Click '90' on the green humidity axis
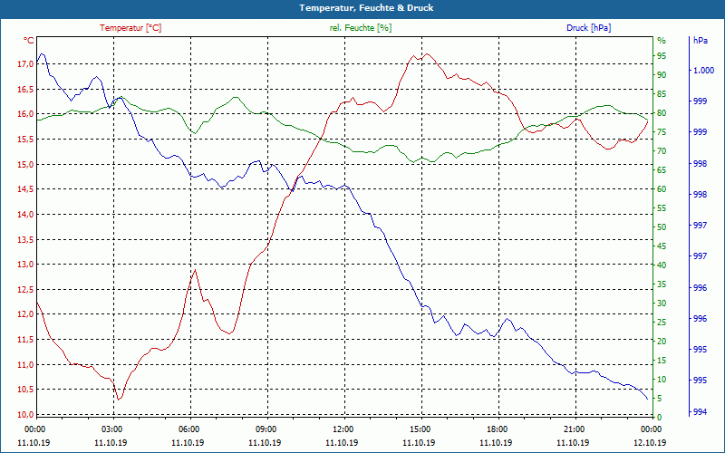Image resolution: width=725 pixels, height=453 pixels. (662, 75)
